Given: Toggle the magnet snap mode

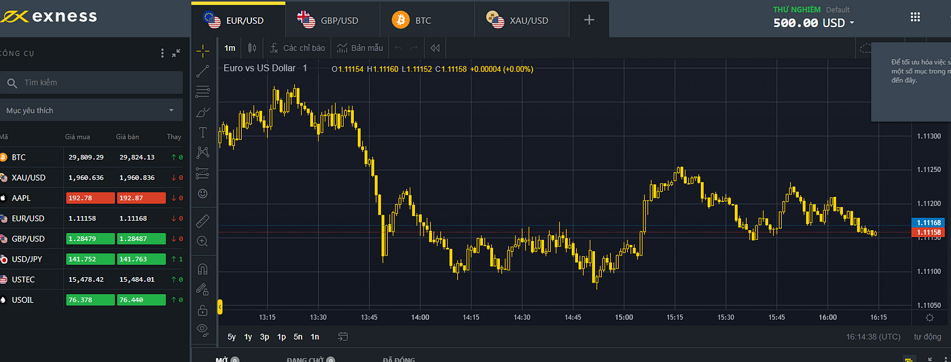Looking at the screenshot, I should click(x=202, y=269).
